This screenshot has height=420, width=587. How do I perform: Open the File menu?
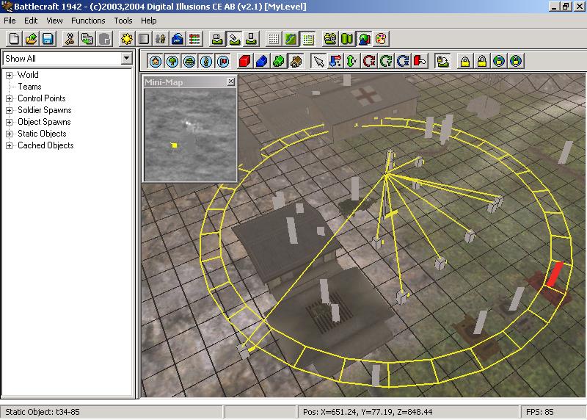point(10,21)
